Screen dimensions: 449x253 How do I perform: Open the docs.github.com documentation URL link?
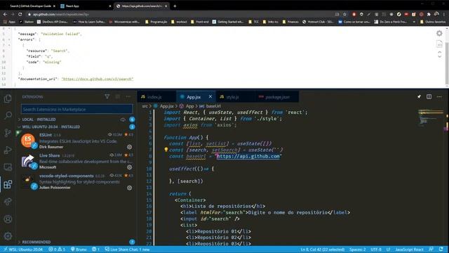(x=98, y=79)
